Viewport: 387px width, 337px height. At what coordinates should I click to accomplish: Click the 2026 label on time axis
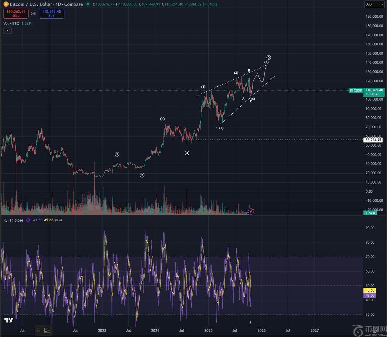click(262, 330)
